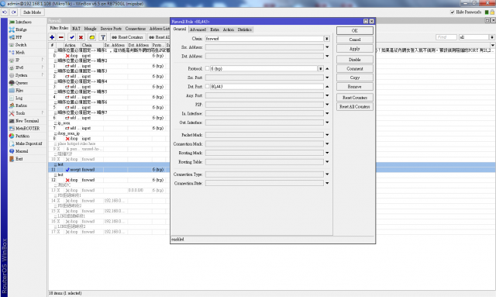Viewport: 496px width, 297px height.
Task: Expand the Src. Address field
Action: [x=327, y=47]
